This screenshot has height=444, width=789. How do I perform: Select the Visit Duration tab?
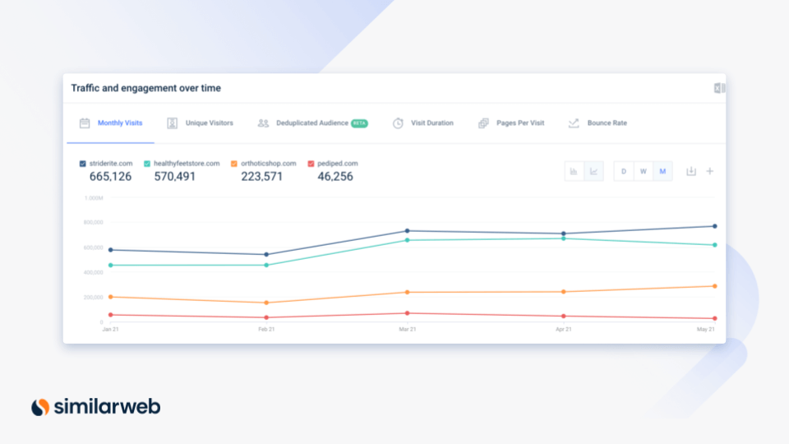423,123
